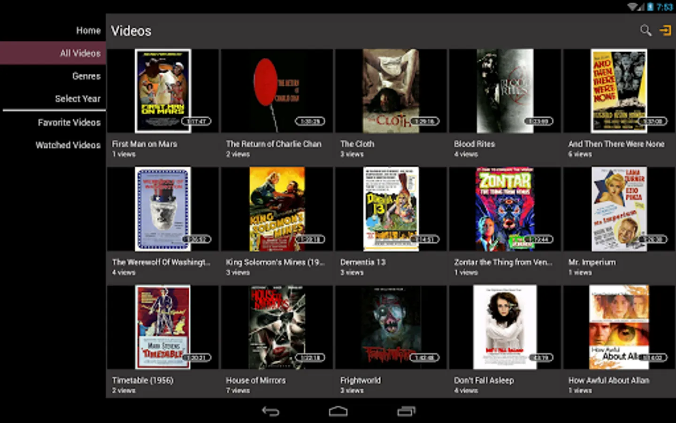Open First Man on Mars poster
The image size is (676, 423).
click(163, 91)
